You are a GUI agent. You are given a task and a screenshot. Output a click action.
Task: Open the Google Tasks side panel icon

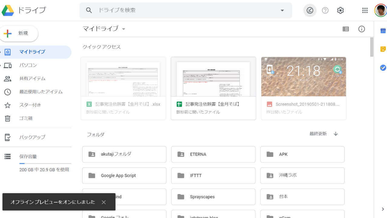383,68
